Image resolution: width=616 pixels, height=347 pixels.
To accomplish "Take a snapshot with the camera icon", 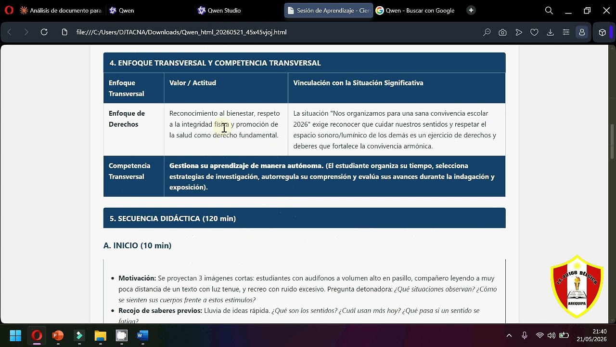I will (503, 32).
